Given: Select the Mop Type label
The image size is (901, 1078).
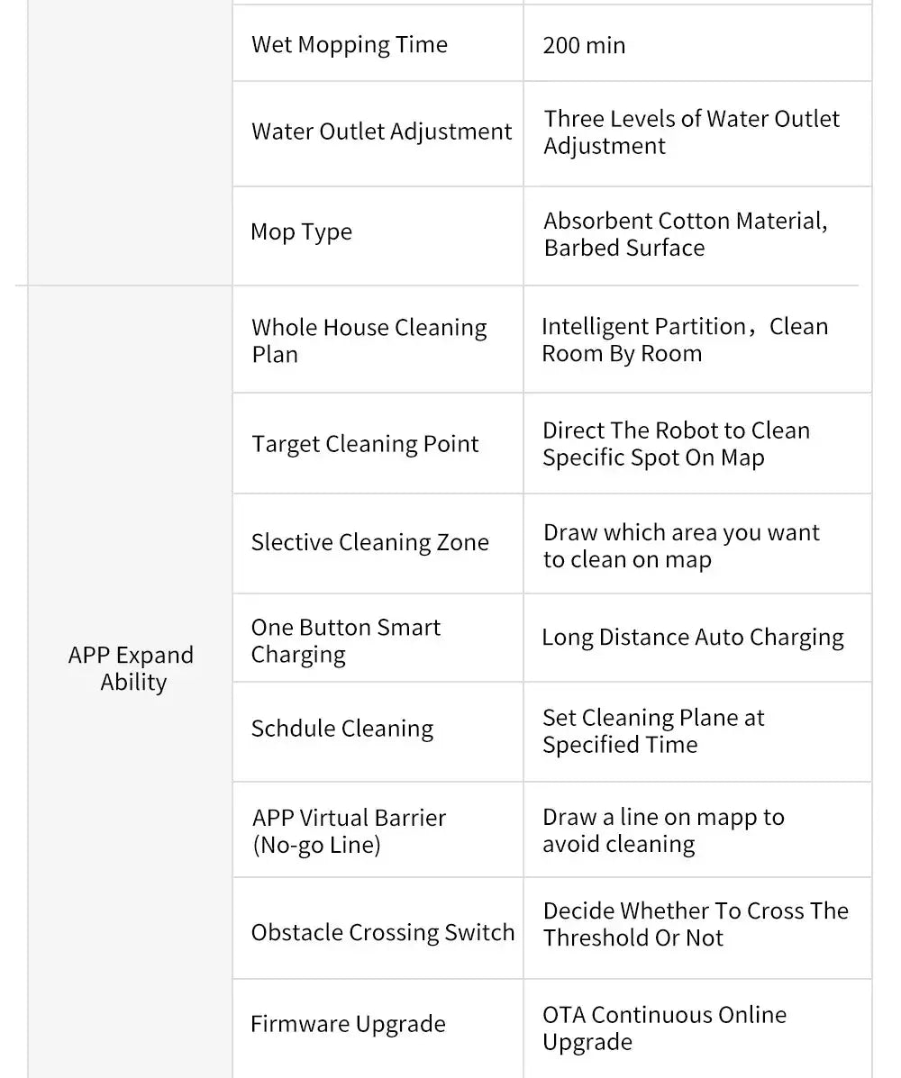Looking at the screenshot, I should click(x=301, y=232).
